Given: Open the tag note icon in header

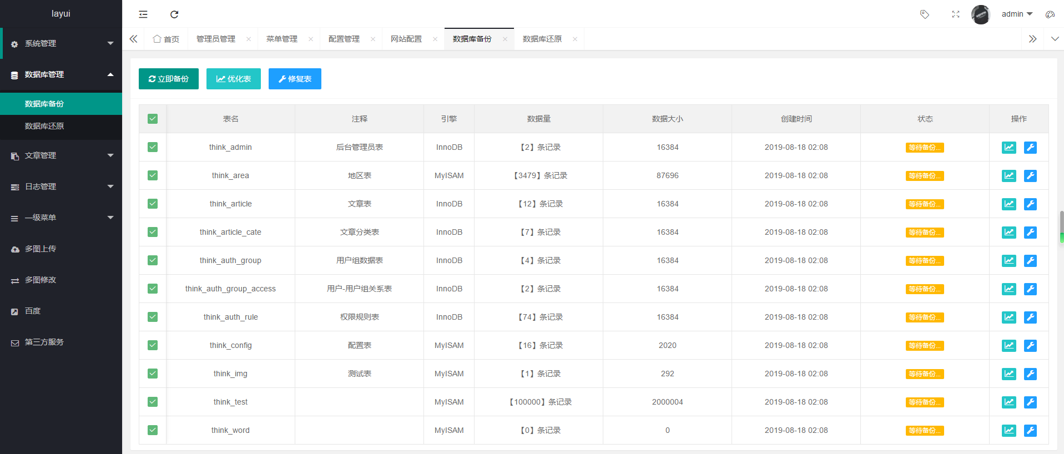Looking at the screenshot, I should [925, 14].
